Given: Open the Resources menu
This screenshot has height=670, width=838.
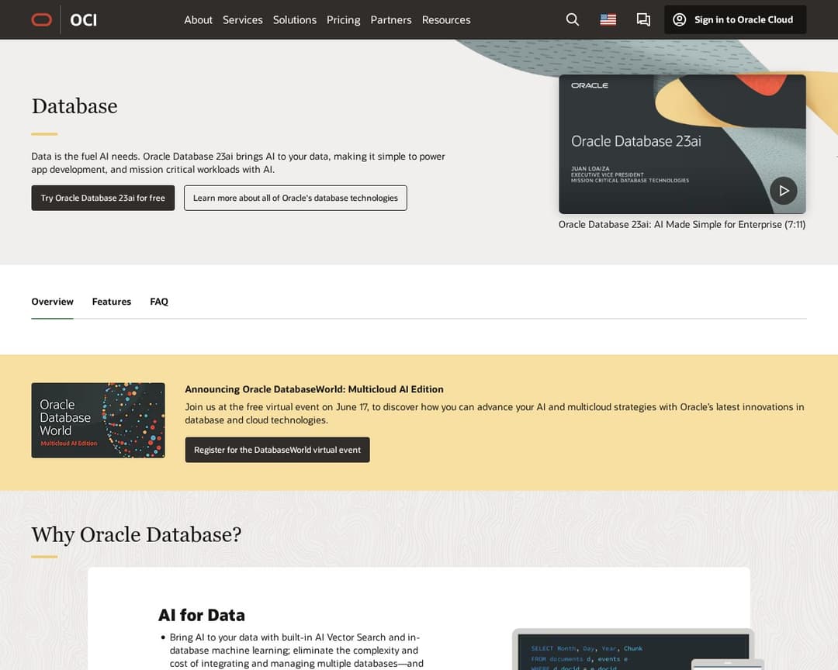Looking at the screenshot, I should (x=446, y=19).
